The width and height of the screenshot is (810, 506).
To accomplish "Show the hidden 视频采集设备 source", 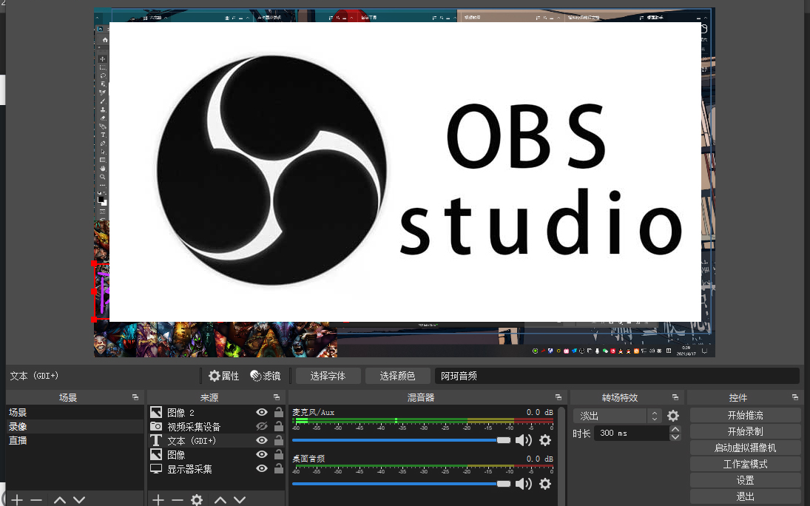I will coord(262,426).
